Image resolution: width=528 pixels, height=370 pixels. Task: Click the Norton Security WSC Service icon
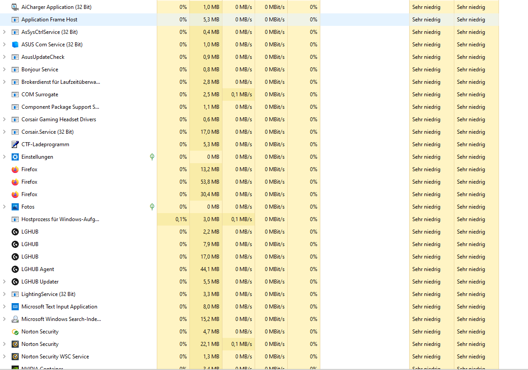[15, 357]
